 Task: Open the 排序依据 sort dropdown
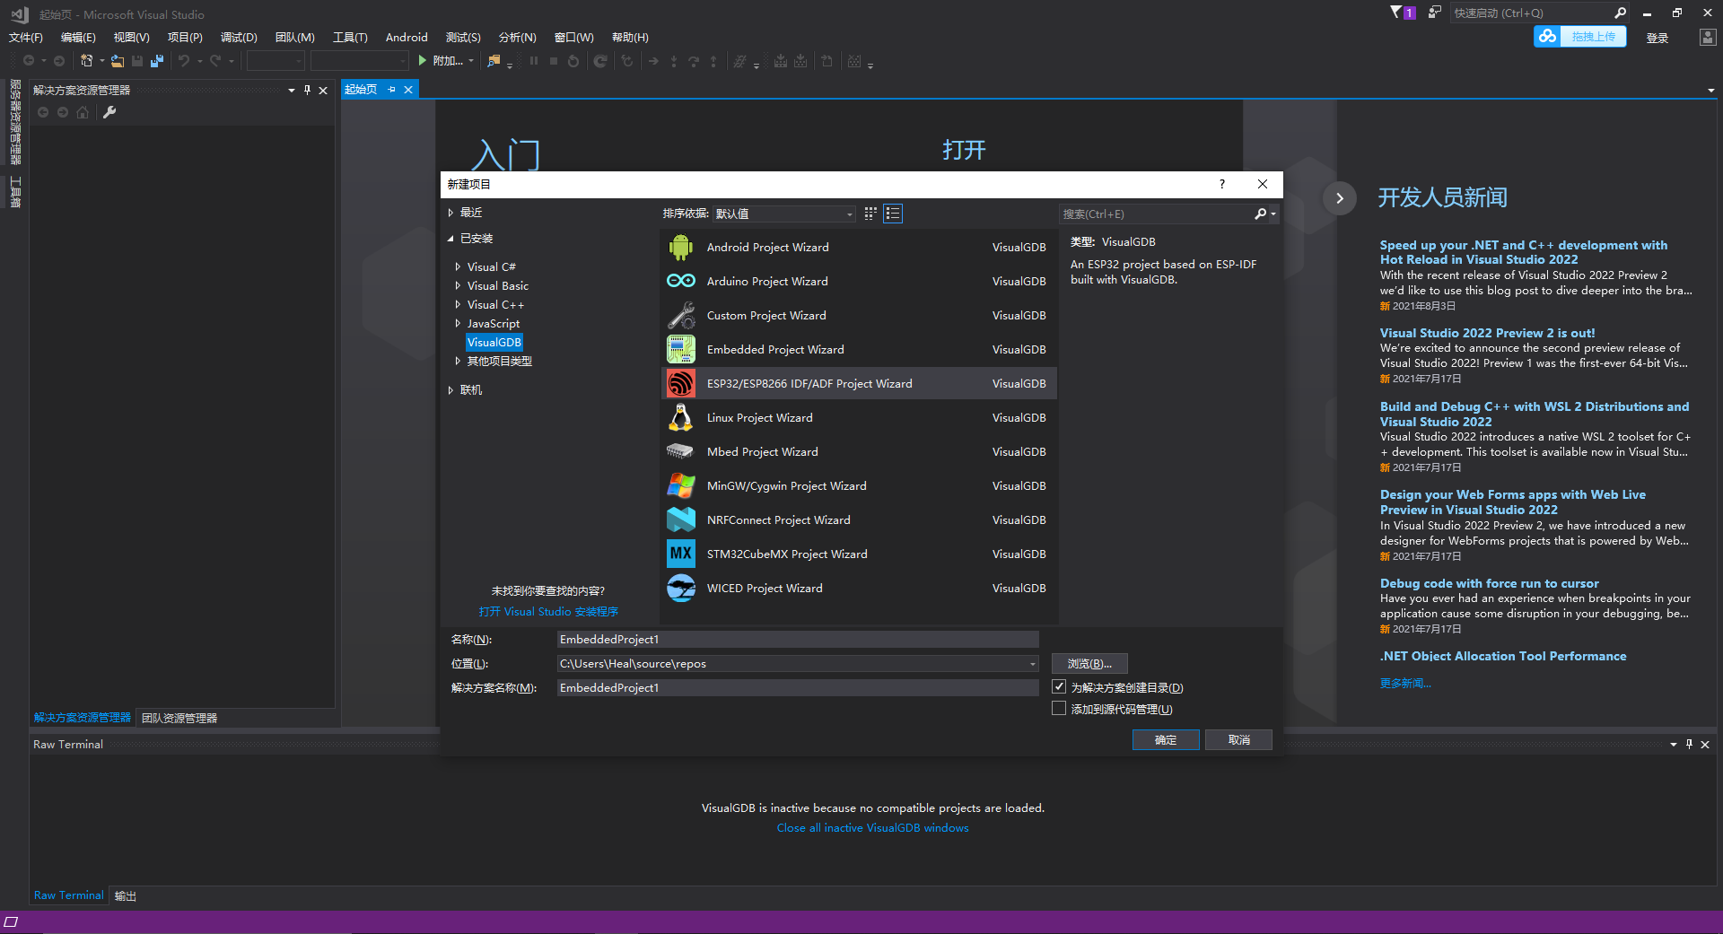point(784,214)
